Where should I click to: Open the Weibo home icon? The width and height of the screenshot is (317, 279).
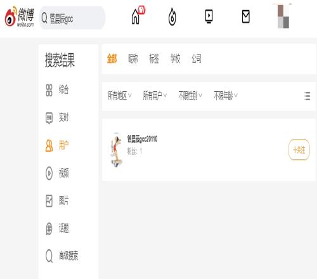point(136,17)
